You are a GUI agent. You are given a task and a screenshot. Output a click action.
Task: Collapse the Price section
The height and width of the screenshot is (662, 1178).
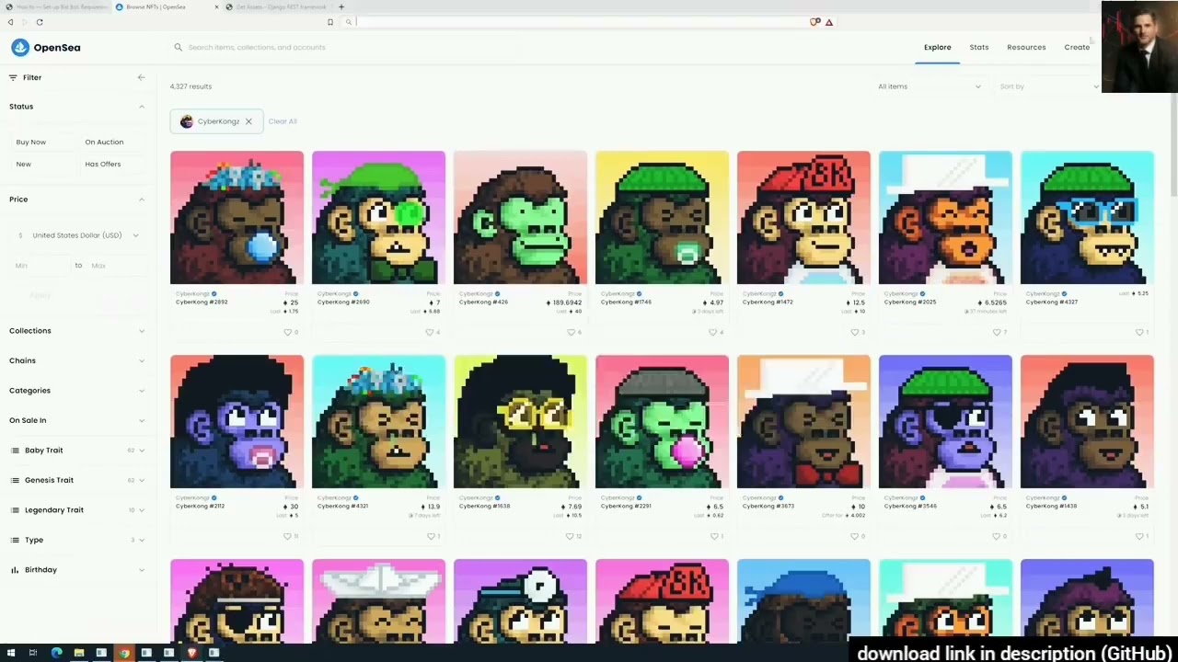coord(142,200)
